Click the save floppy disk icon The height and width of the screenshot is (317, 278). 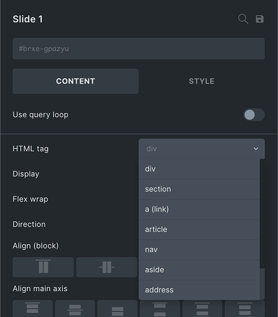pyautogui.click(x=260, y=19)
